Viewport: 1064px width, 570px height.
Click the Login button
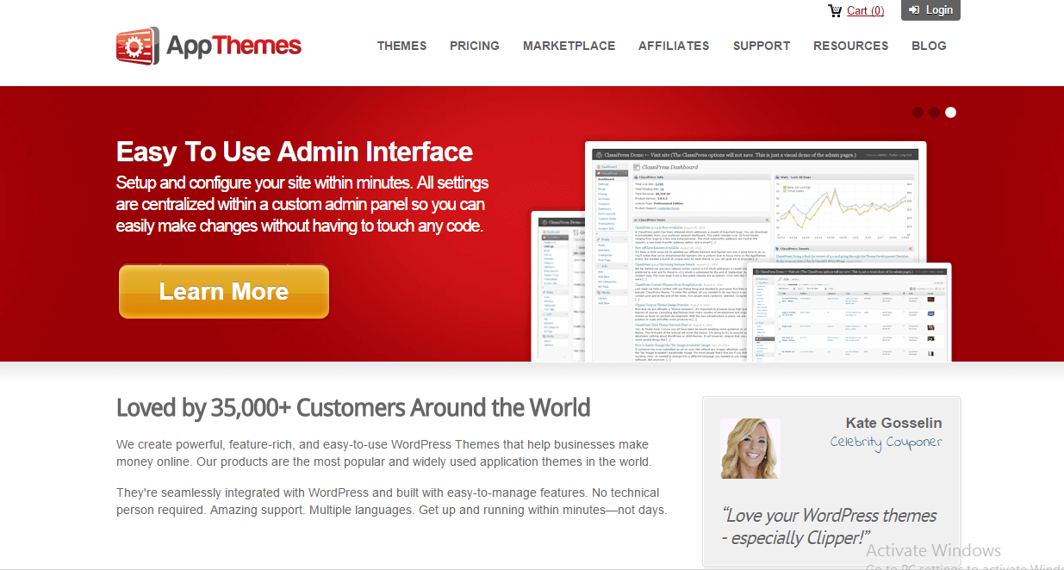click(x=930, y=10)
